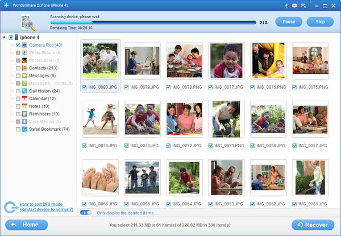Click the green Messages icon
Viewport: 341px width, 236px height.
coord(25,76)
